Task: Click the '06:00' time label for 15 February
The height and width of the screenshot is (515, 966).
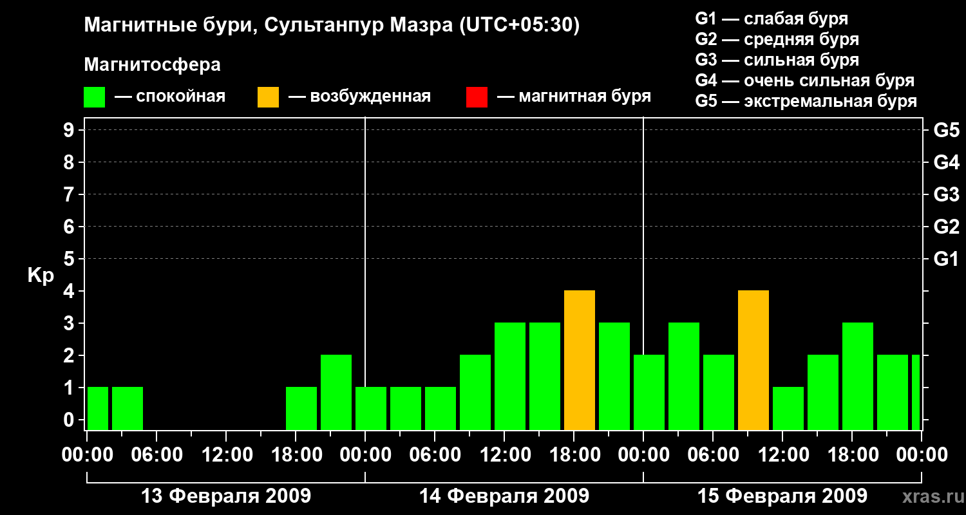Action: (713, 455)
